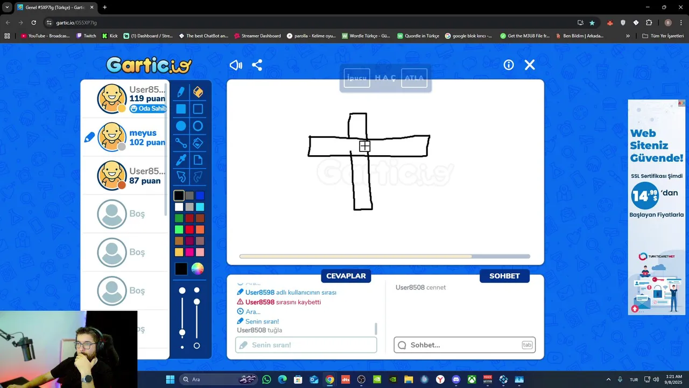
Task: Click the Windows Start button
Action: tap(170, 379)
